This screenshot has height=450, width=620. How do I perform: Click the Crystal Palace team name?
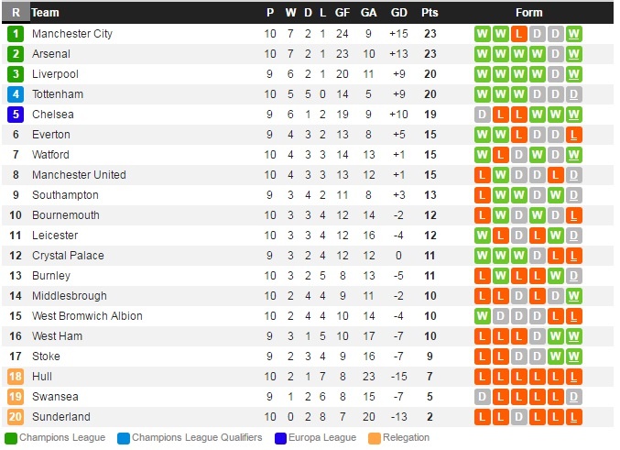click(68, 256)
